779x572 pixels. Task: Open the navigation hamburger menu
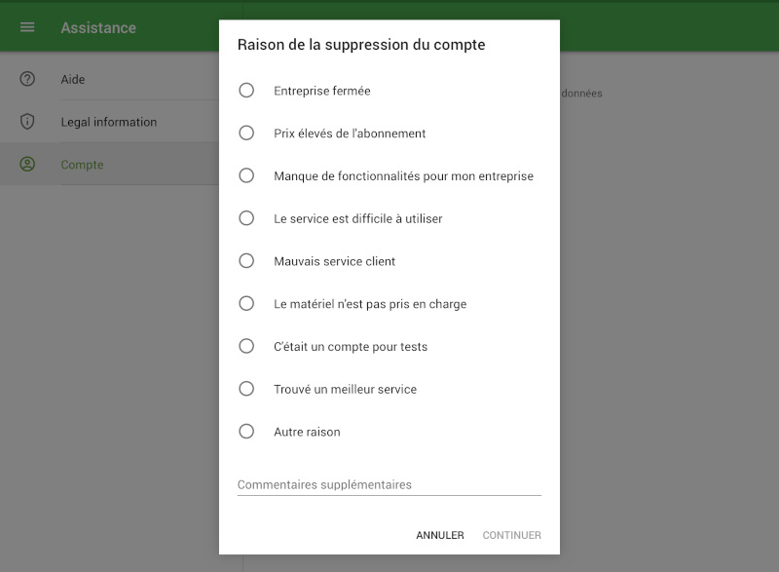tap(26, 27)
